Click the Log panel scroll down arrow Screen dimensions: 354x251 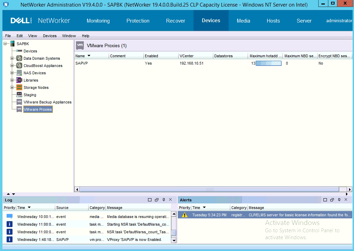174,240
